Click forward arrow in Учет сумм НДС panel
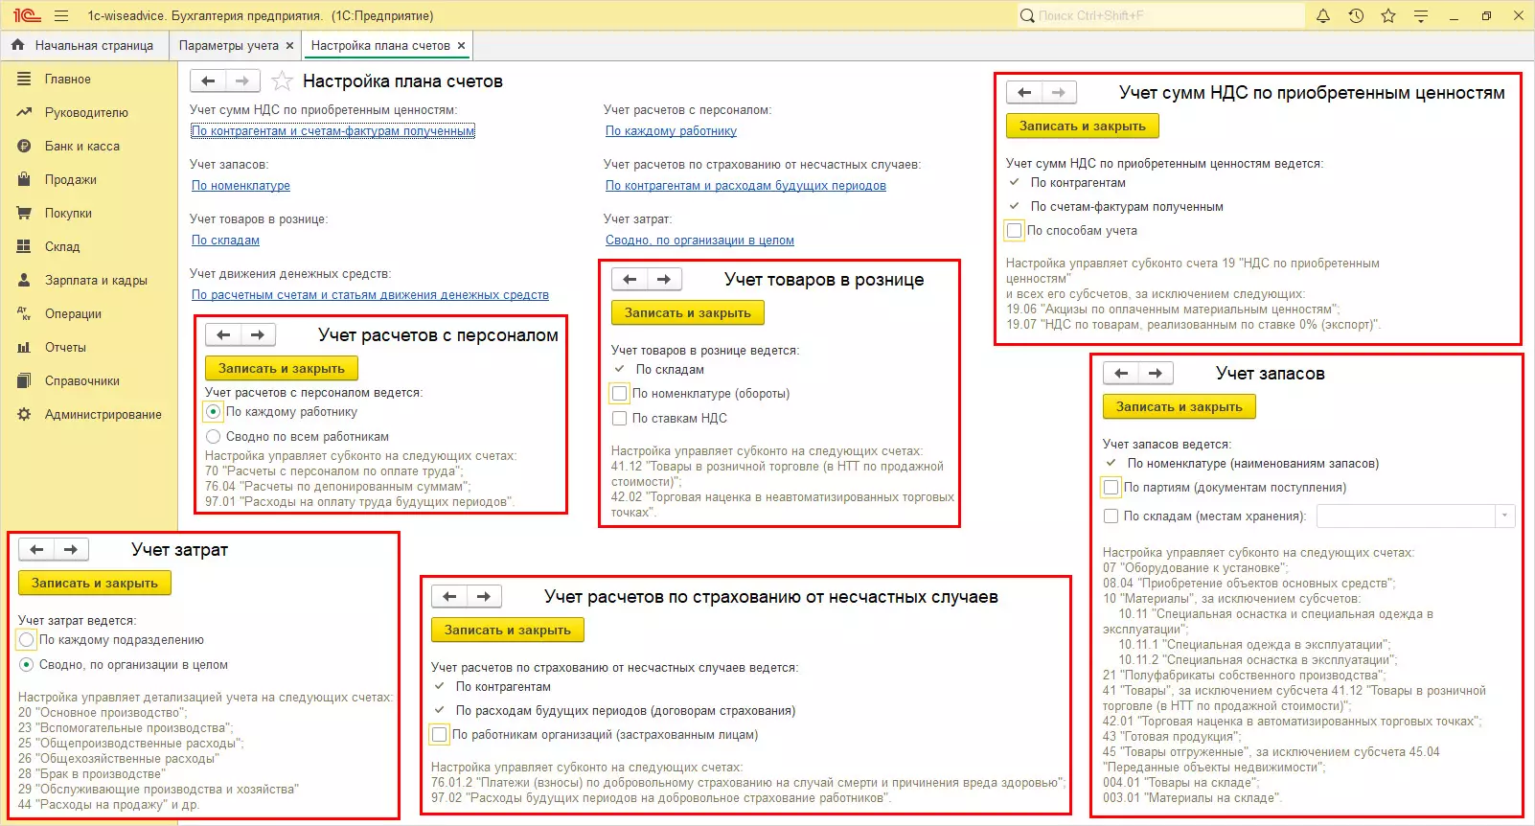This screenshot has width=1535, height=826. pyautogui.click(x=1059, y=92)
